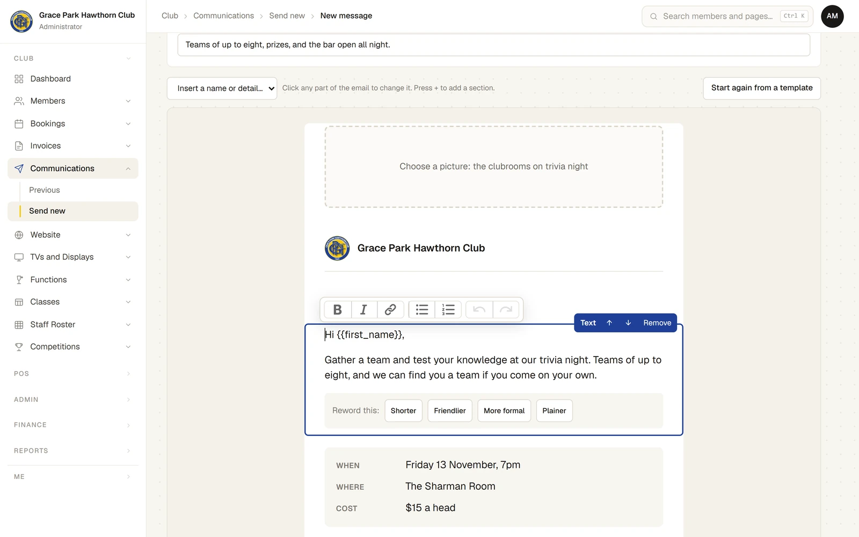Move the Text section up
859x537 pixels.
609,323
